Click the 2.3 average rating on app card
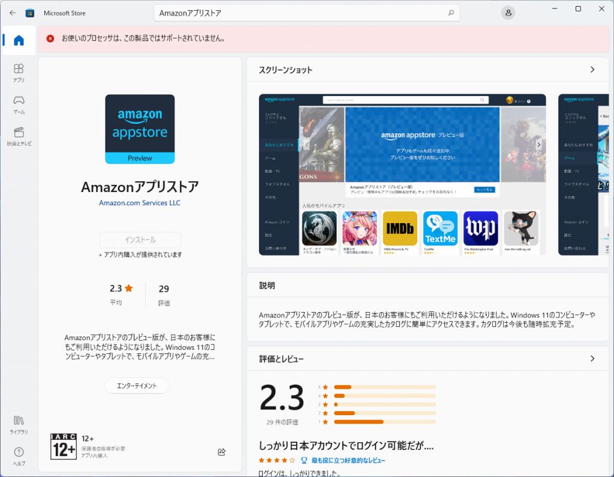The height and width of the screenshot is (477, 614). (x=121, y=289)
